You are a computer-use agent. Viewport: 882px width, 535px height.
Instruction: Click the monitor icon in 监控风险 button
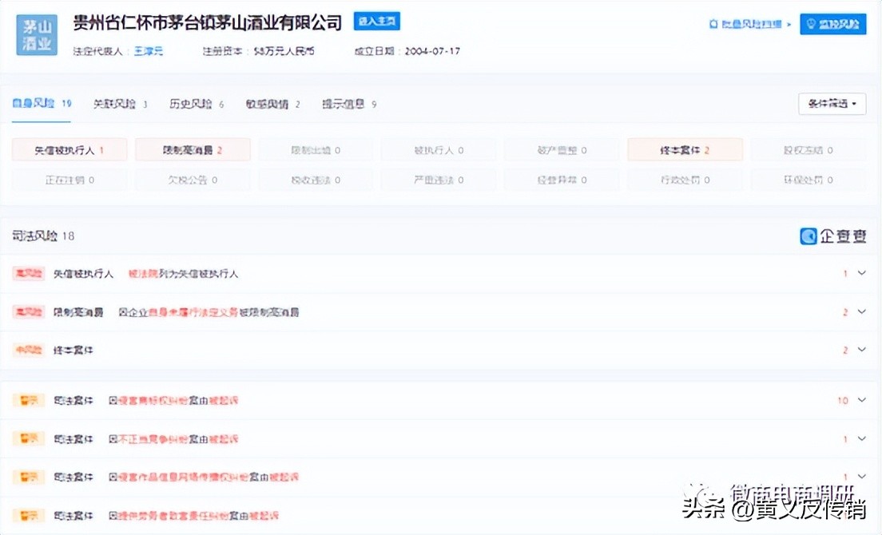point(809,24)
